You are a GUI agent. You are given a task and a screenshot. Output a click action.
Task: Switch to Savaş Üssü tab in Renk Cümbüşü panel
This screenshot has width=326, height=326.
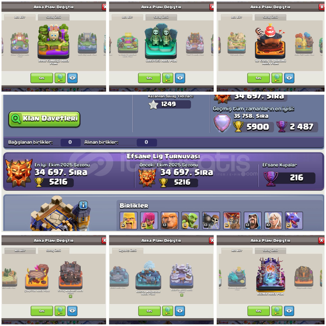(x=54, y=17)
